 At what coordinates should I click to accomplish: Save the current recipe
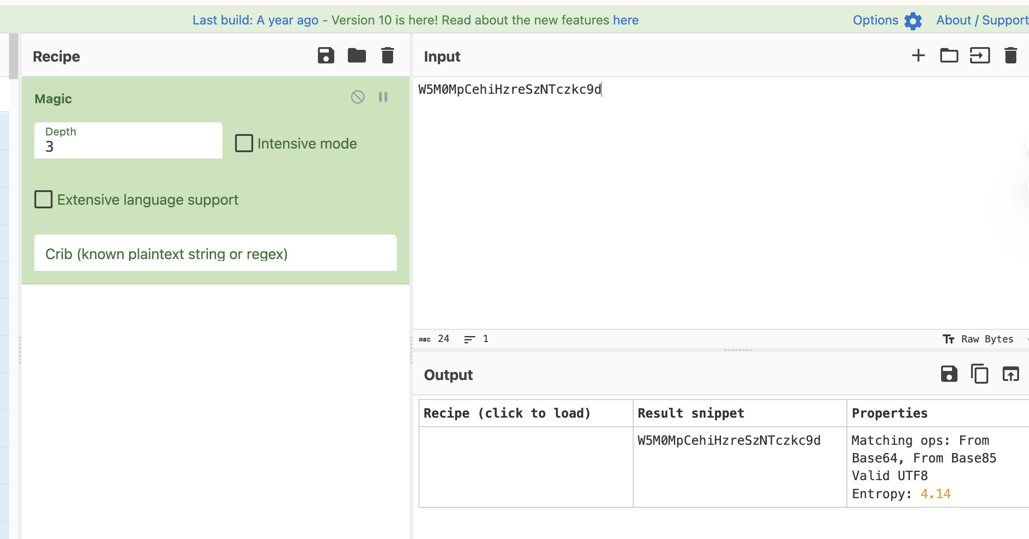coord(326,56)
